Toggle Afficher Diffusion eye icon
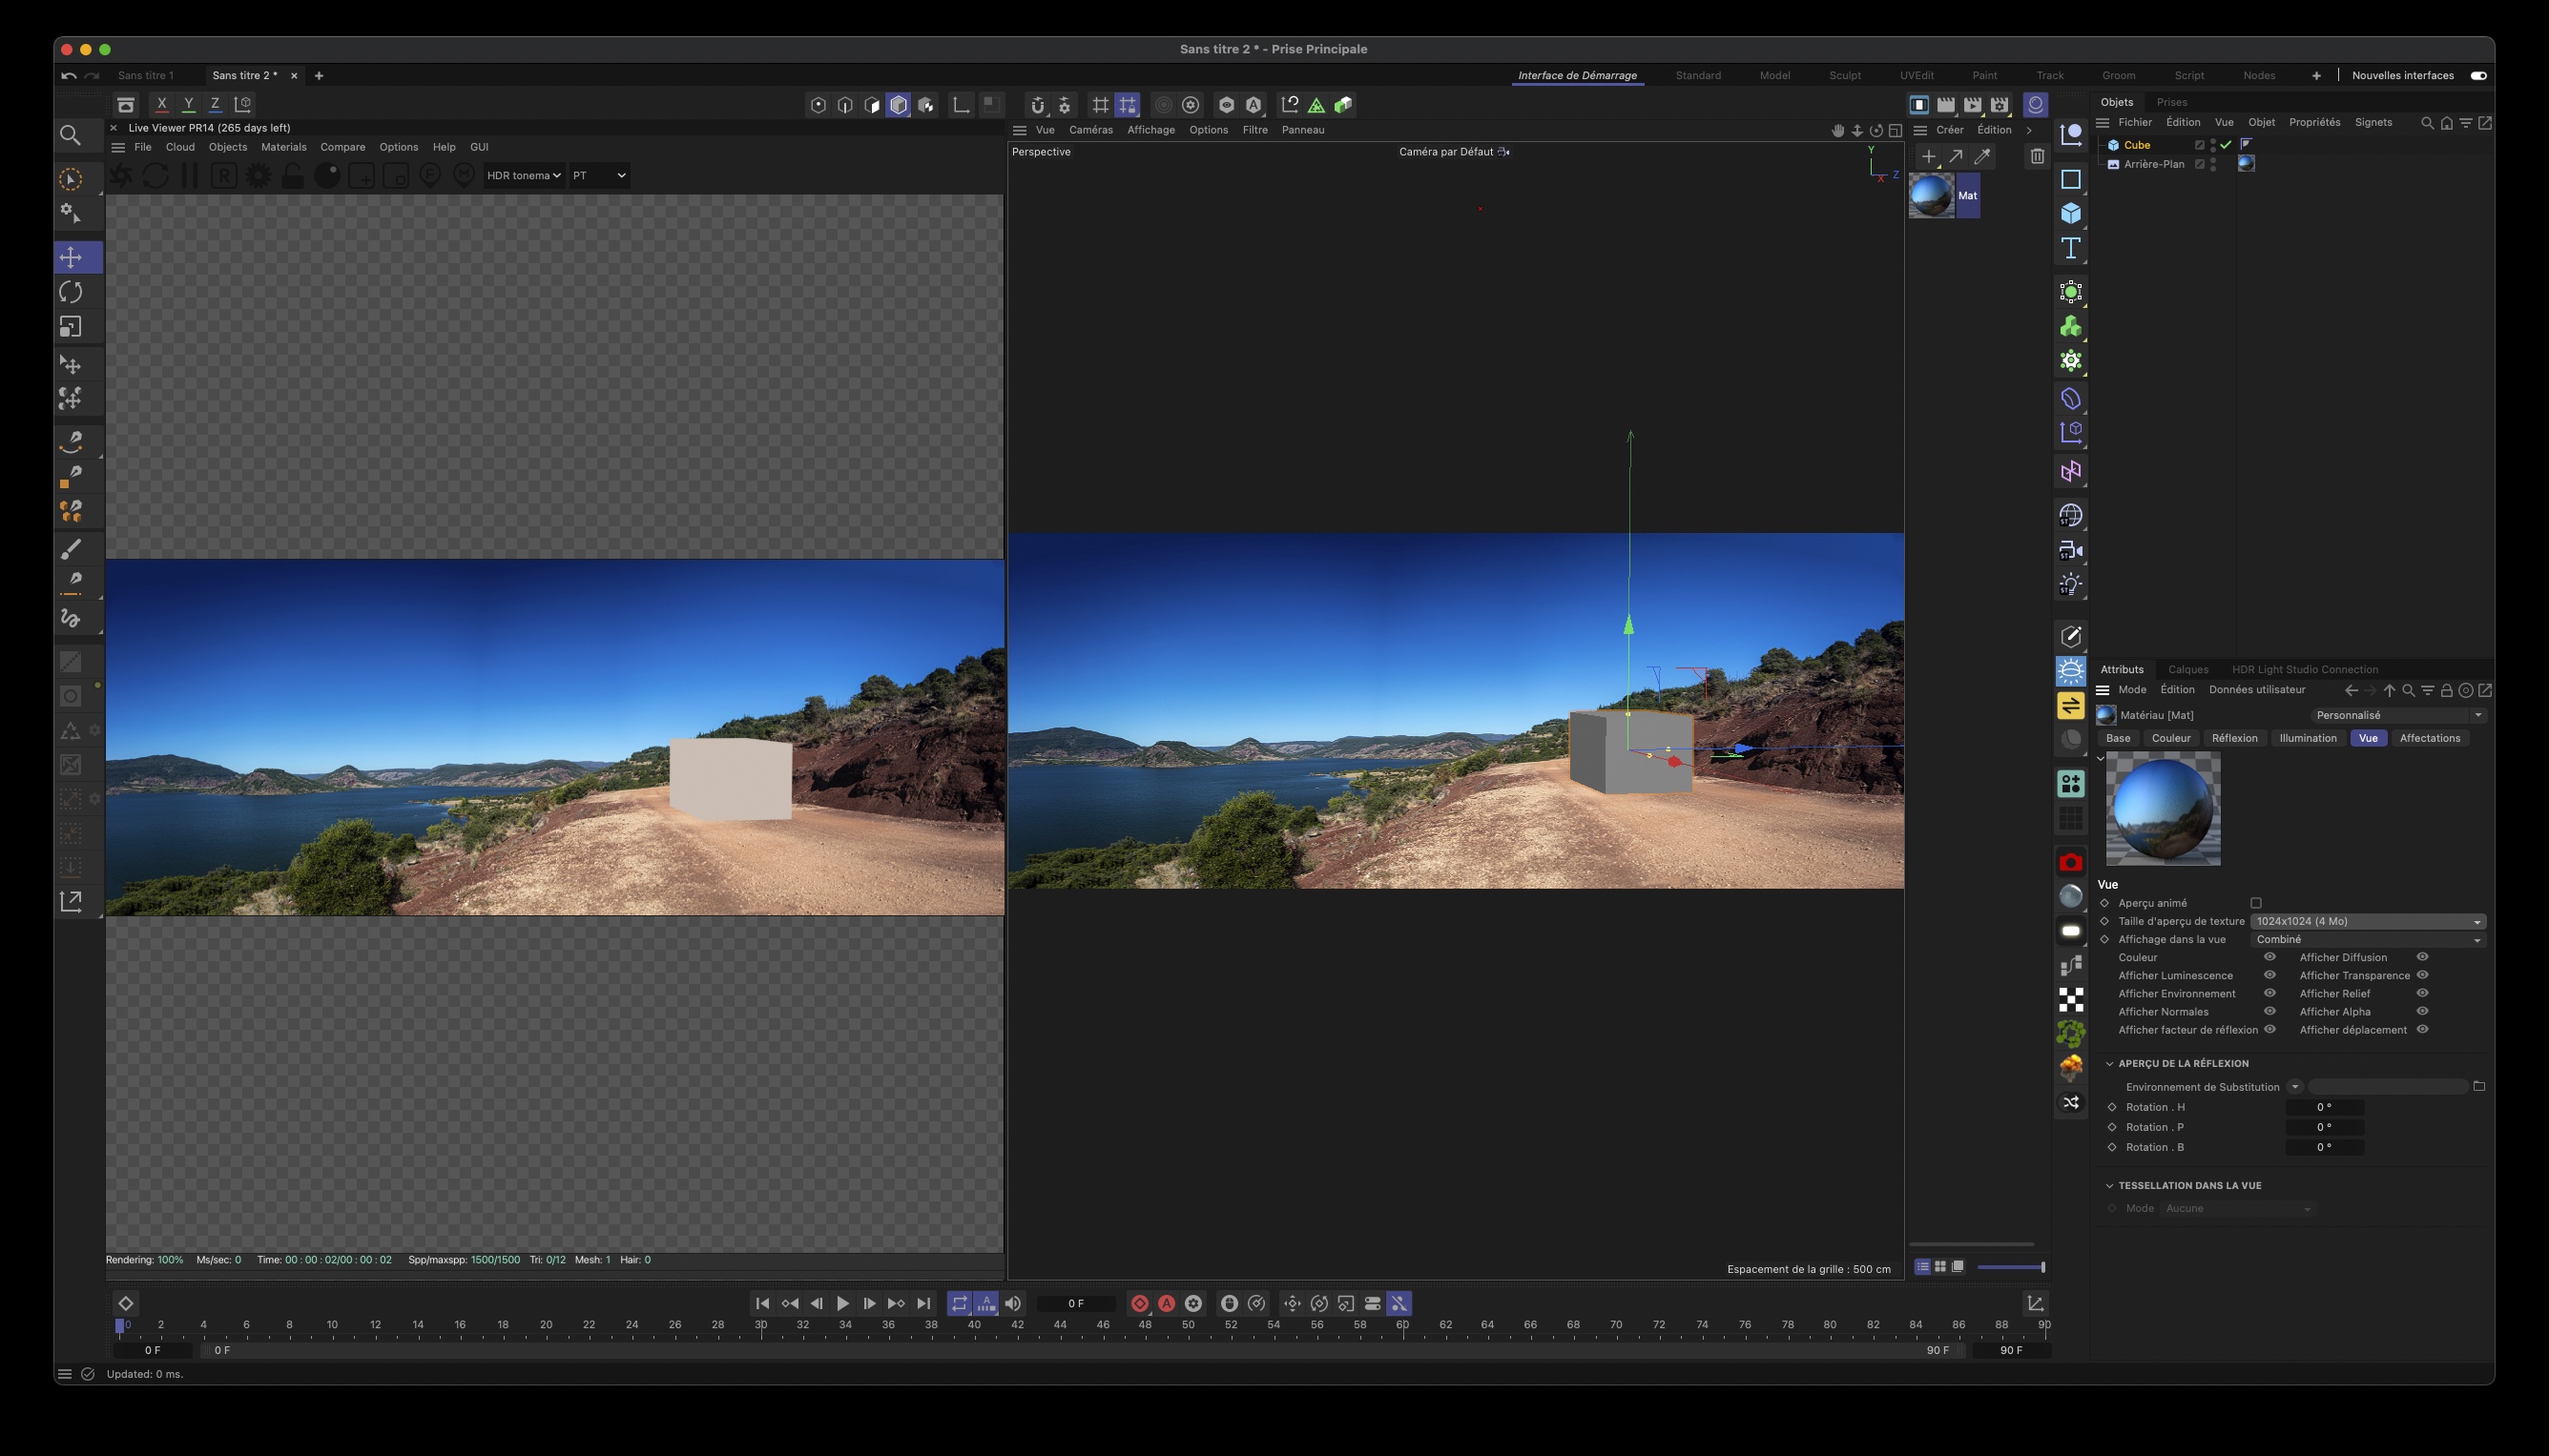This screenshot has width=2549, height=1456. pyautogui.click(x=2422, y=957)
